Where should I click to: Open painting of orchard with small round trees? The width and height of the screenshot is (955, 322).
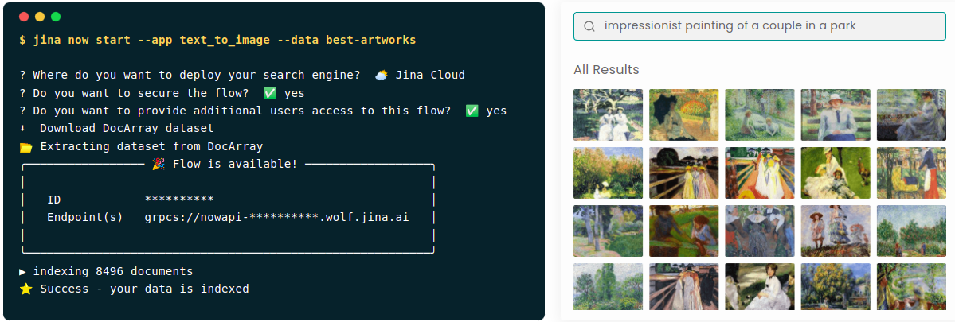[911, 231]
